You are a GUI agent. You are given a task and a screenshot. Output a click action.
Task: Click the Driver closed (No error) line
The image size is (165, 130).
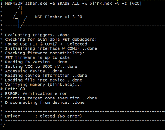coord(43,116)
